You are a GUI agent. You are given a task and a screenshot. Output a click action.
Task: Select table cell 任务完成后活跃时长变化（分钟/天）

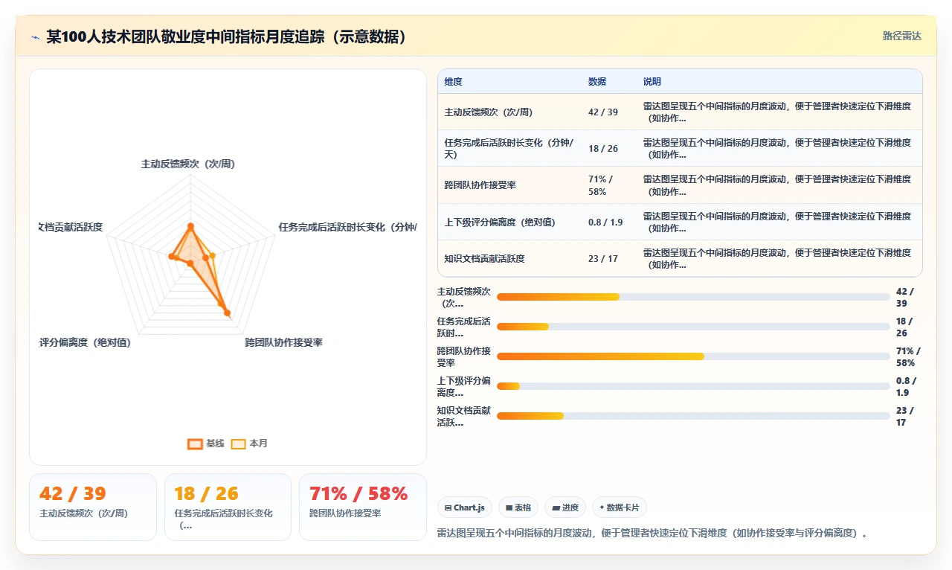click(509, 149)
